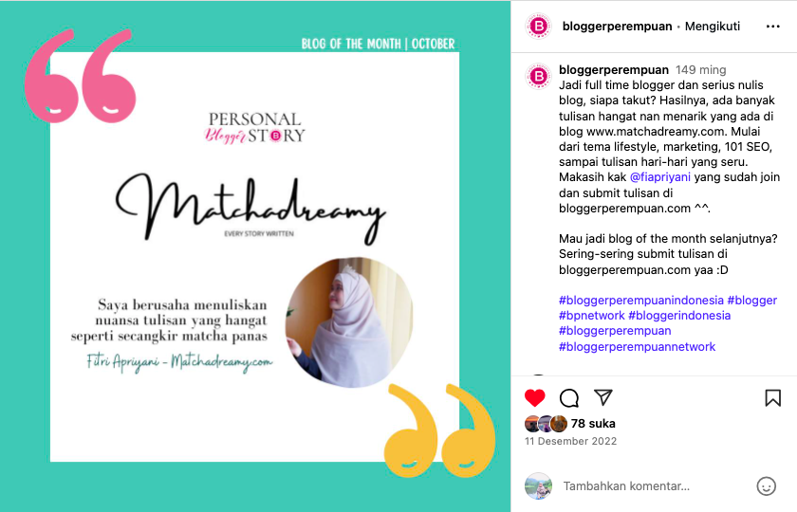Screen dimensions: 797x512
Task: Open the @fiapriyani mention link
Action: coord(659,177)
